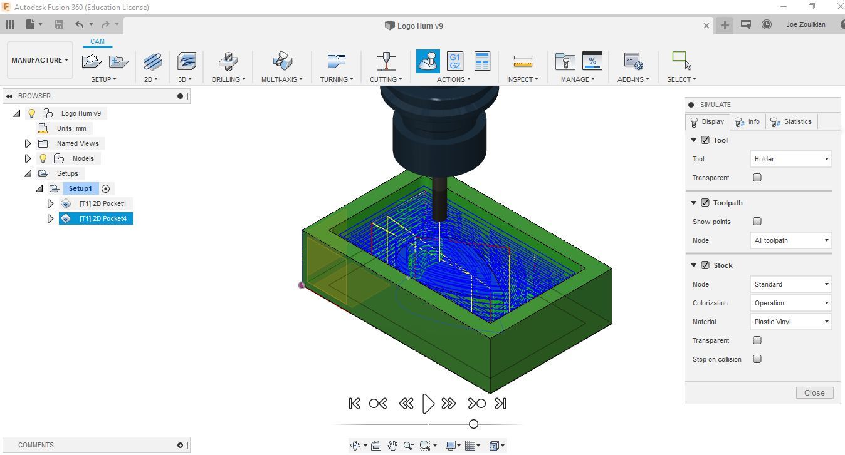Choose the Turning operation icon

337,61
